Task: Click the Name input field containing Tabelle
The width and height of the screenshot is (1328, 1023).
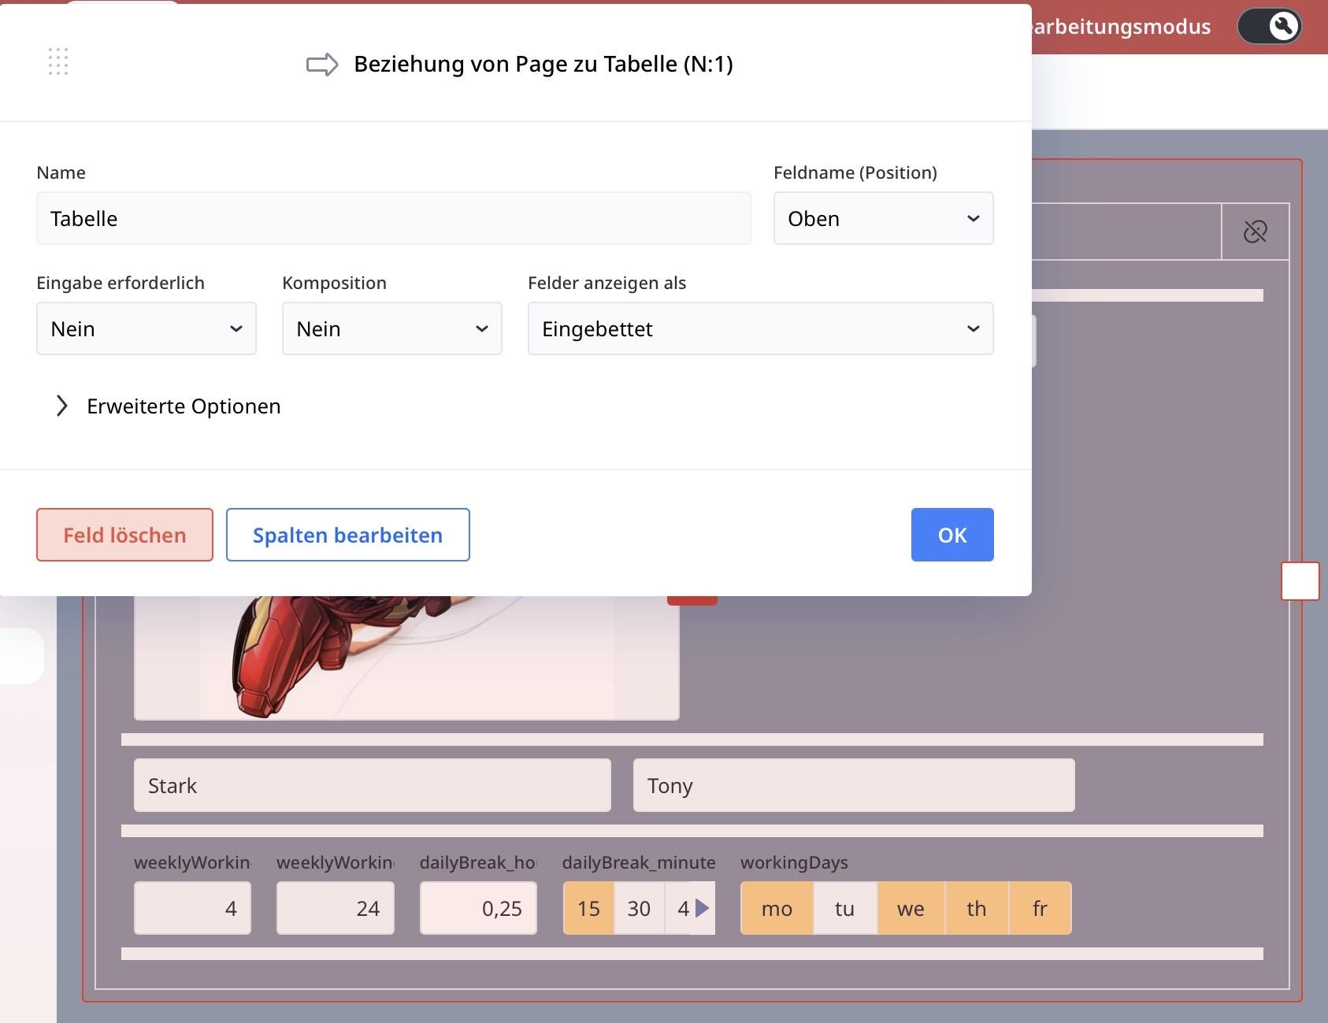Action: [393, 218]
